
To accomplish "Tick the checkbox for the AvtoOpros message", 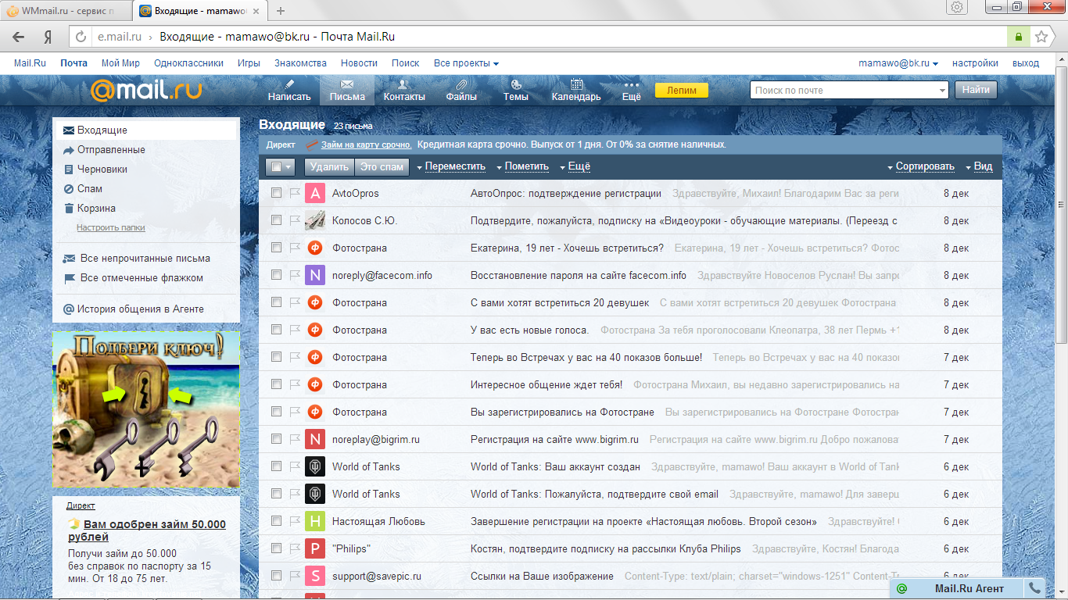I will 276,193.
